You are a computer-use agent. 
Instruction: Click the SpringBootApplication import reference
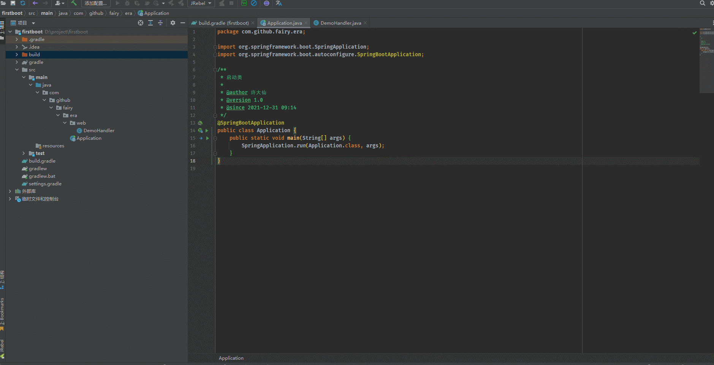tap(389, 54)
